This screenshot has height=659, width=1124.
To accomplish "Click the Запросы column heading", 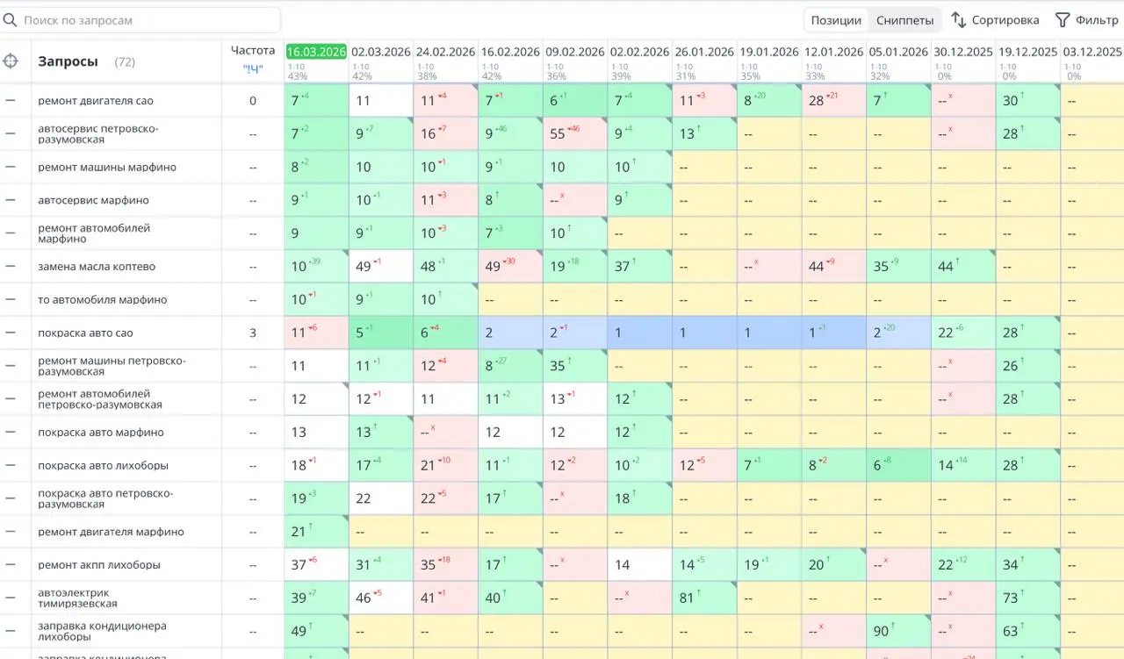I will click(x=68, y=61).
